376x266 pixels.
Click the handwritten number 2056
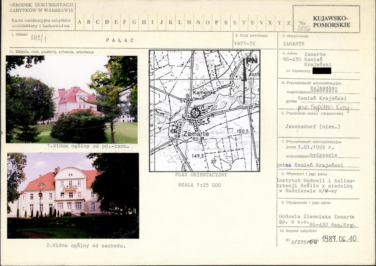coord(304,29)
